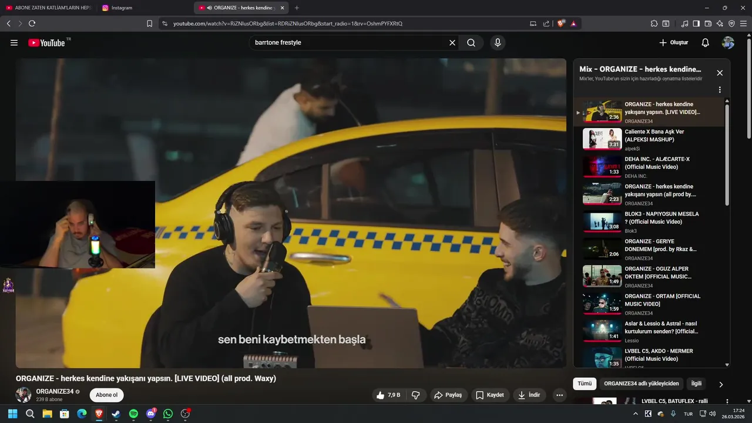Click the Brave Shields lion icon

pyautogui.click(x=560, y=23)
